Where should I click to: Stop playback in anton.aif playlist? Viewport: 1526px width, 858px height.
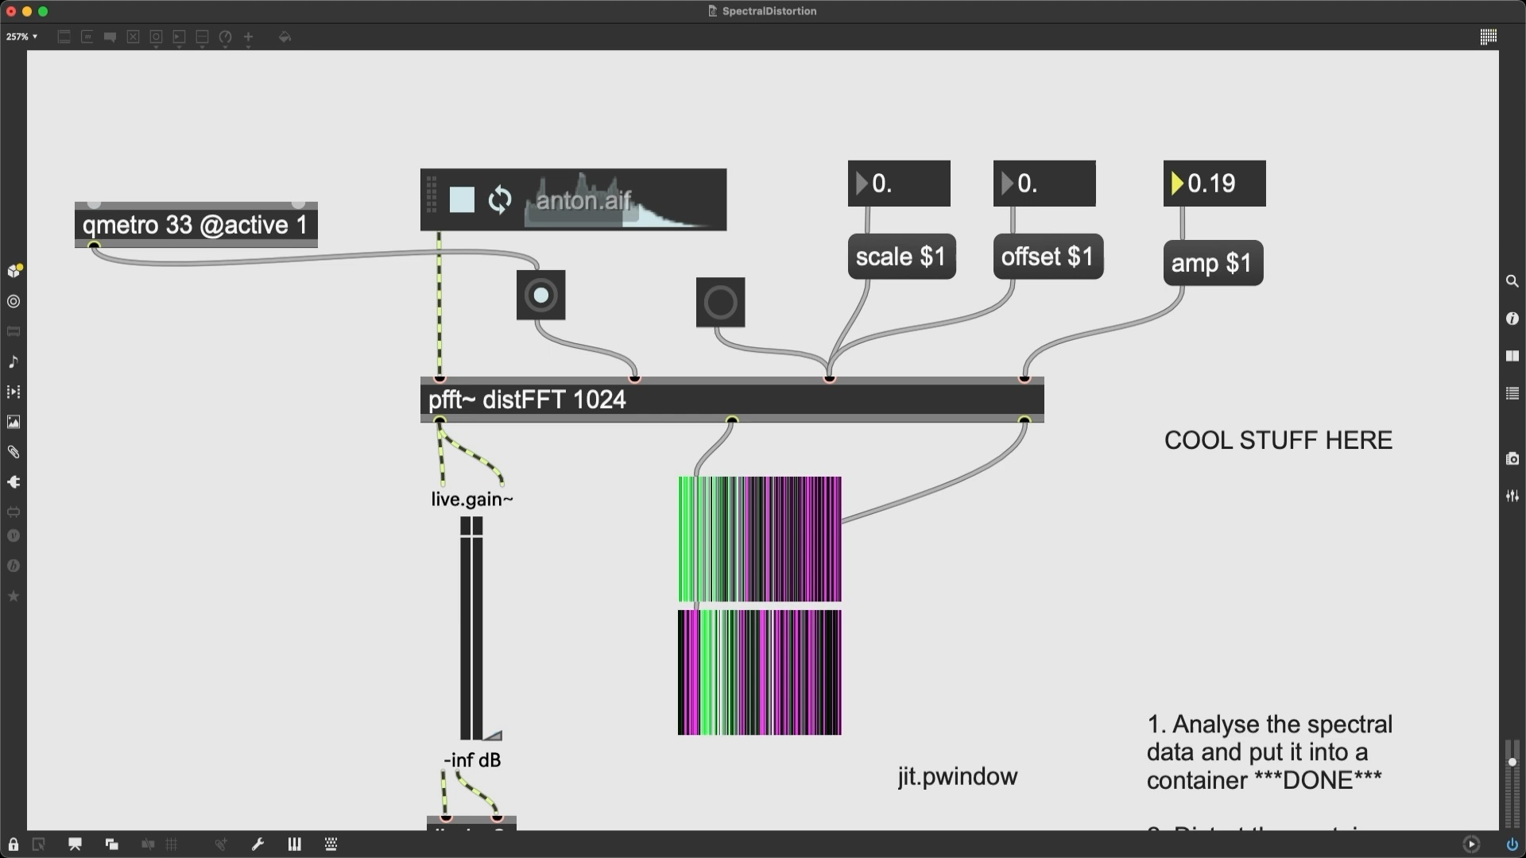pyautogui.click(x=462, y=200)
